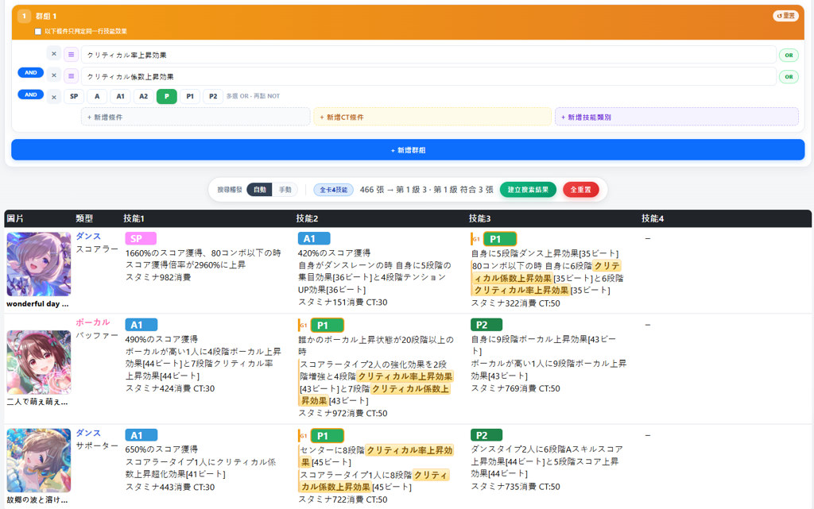Click the 技能1 column header

134,218
